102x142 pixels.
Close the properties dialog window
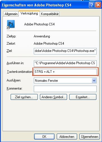pos(98,5)
